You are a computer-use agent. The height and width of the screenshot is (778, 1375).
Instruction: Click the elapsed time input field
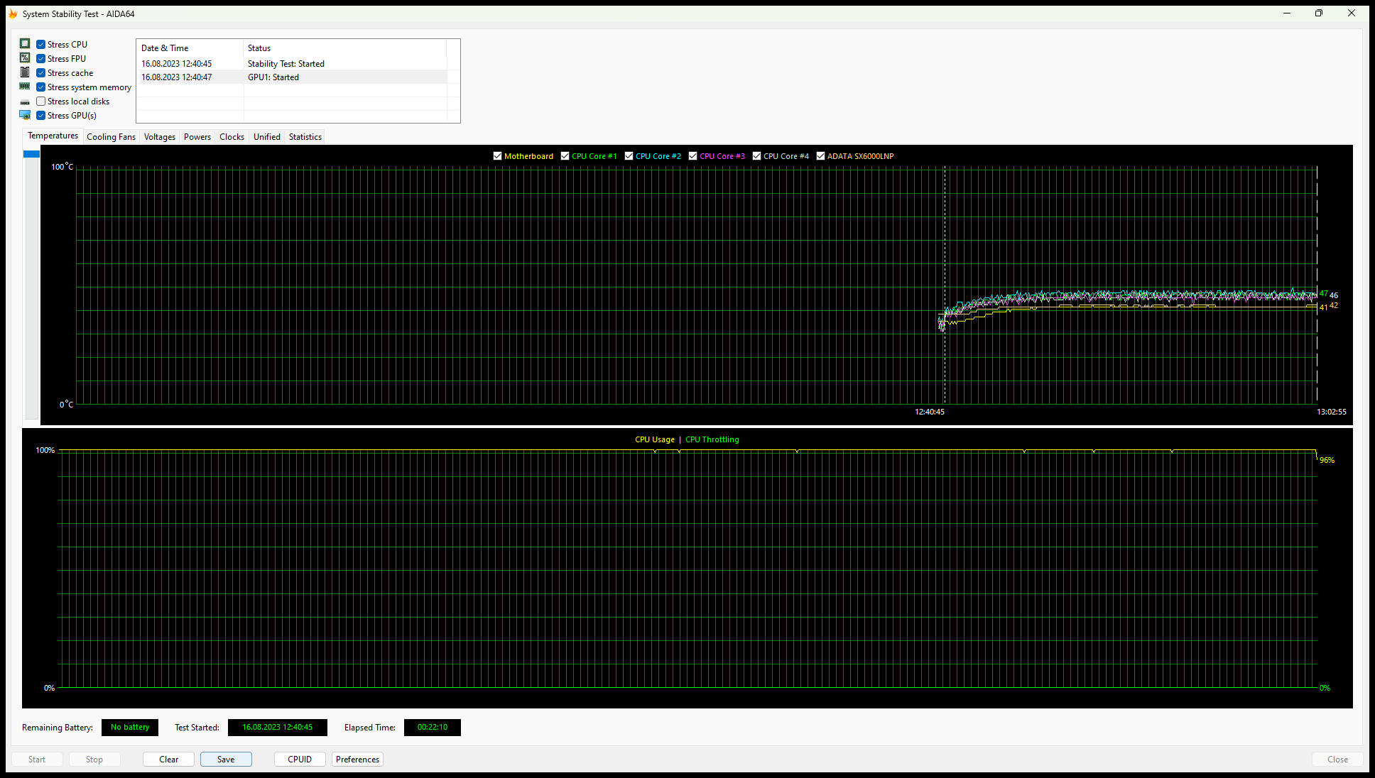432,727
